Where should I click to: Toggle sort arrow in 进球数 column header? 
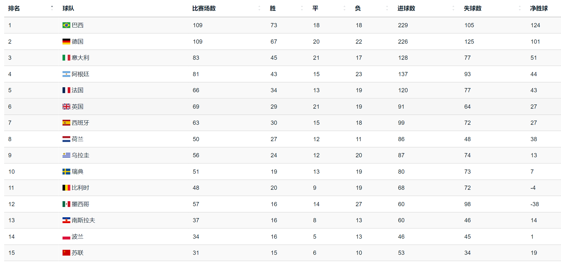coord(453,8)
